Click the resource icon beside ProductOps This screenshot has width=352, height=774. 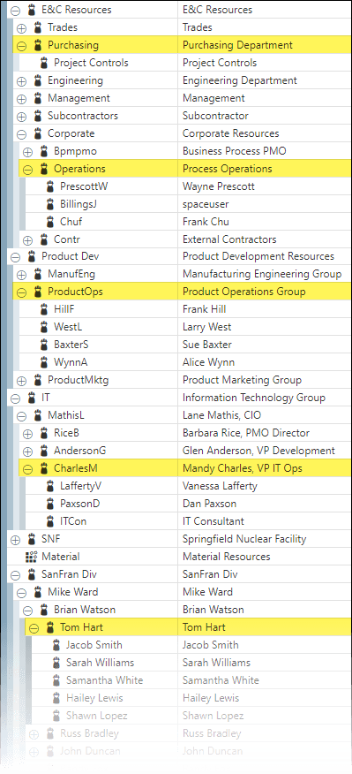[37, 292]
